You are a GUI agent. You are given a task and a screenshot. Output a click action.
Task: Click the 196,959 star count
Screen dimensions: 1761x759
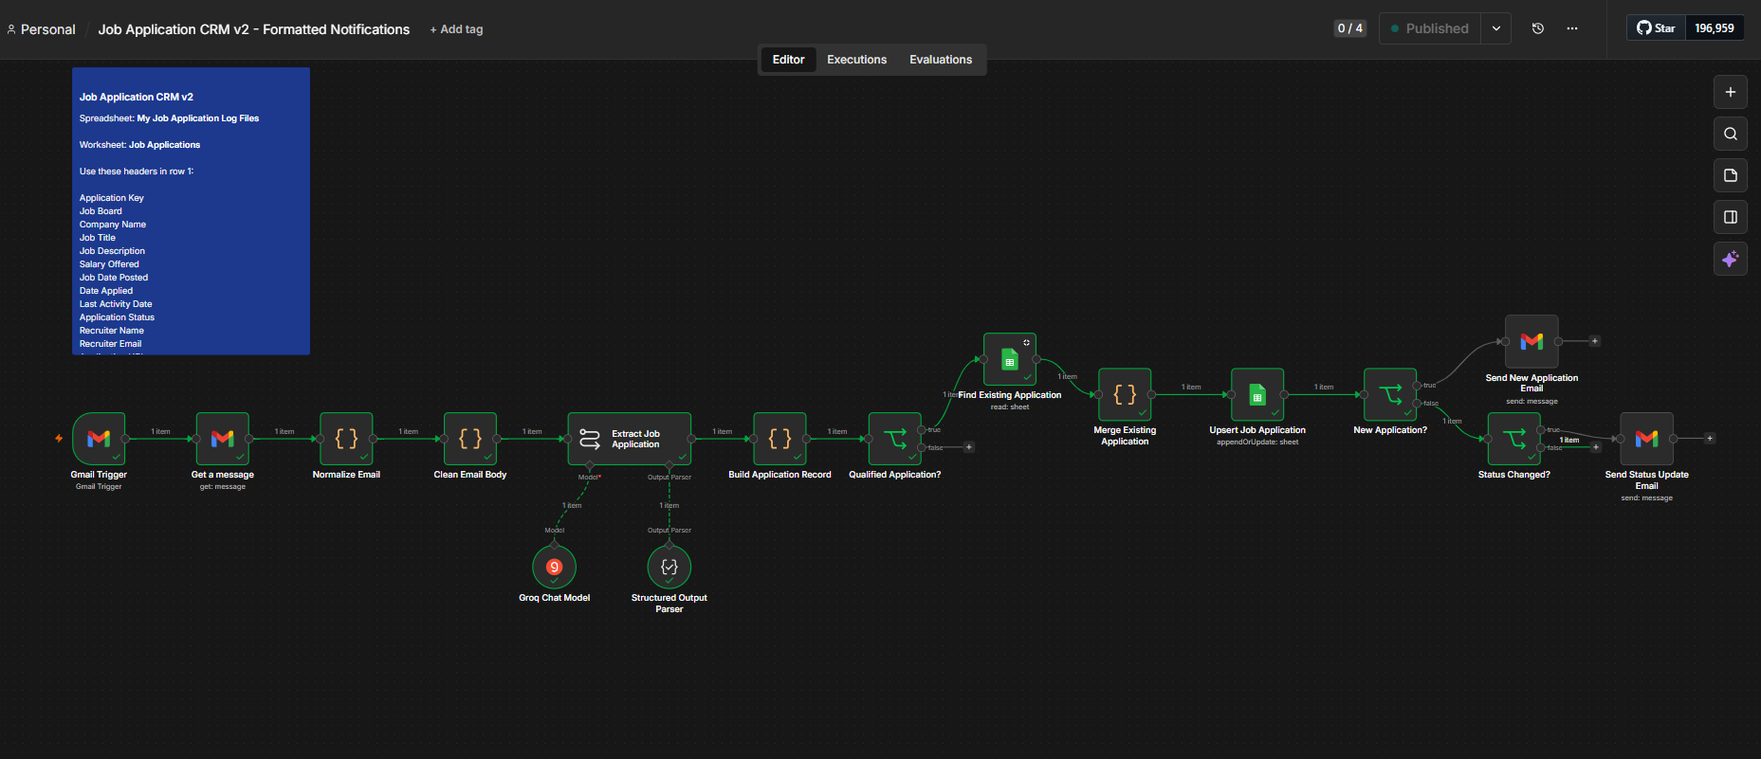(x=1715, y=28)
